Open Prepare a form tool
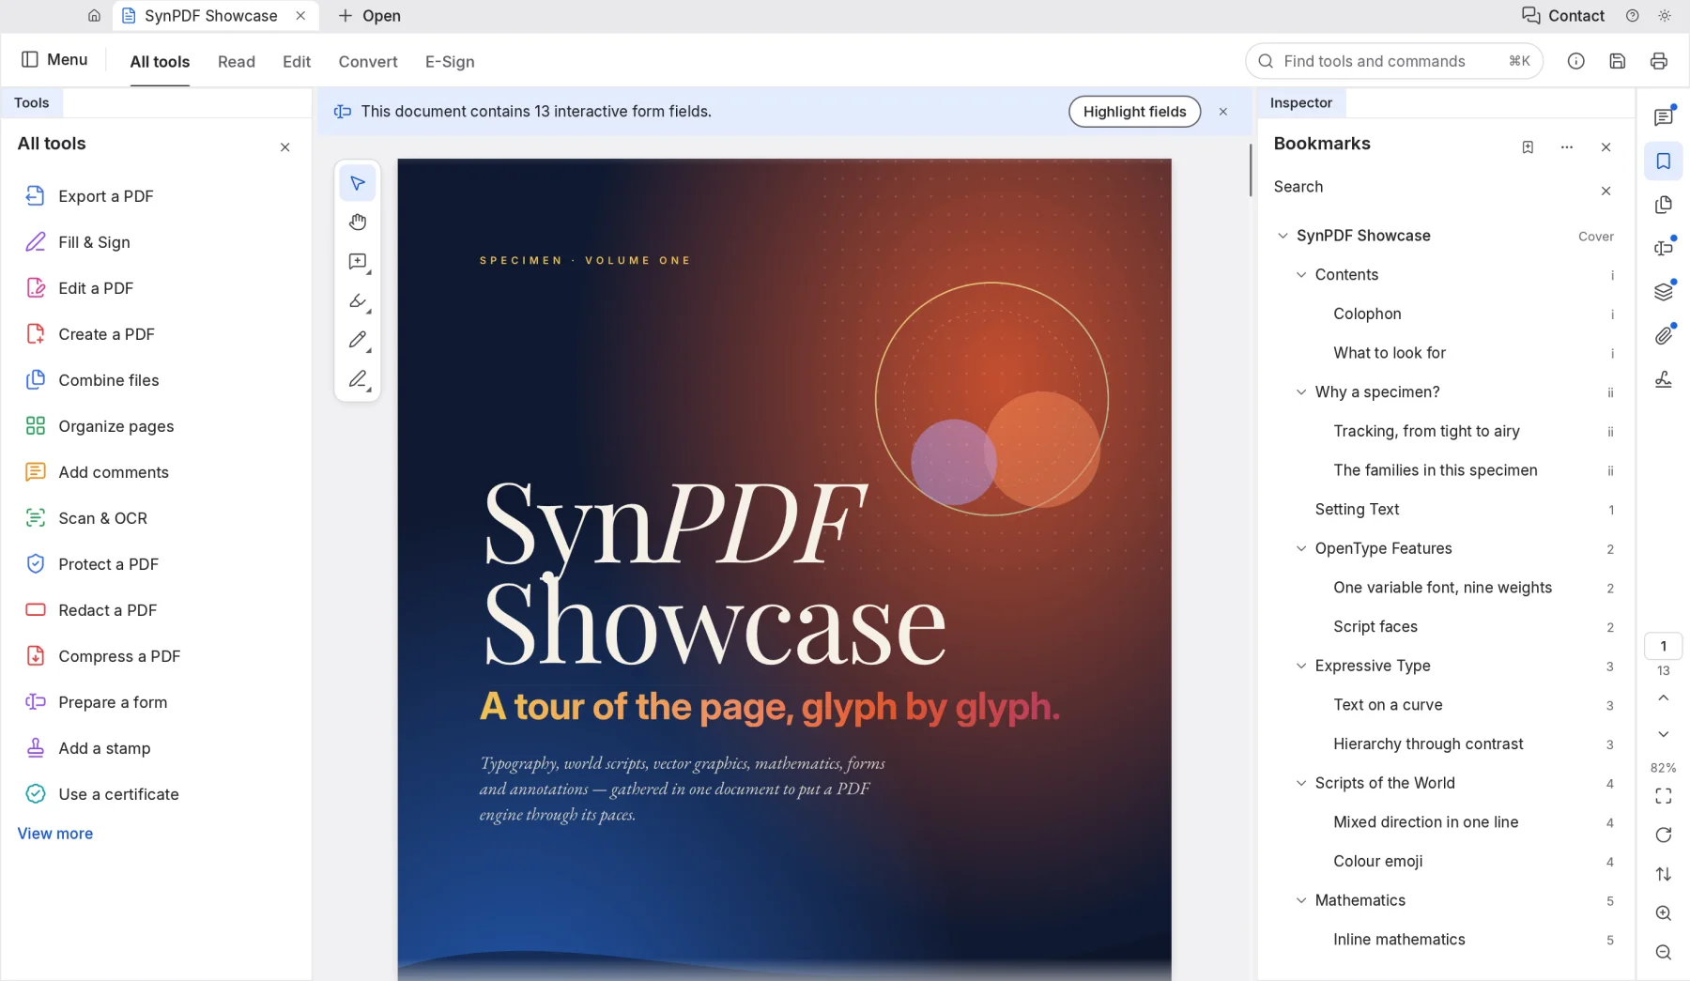Image resolution: width=1690 pixels, height=981 pixels. pyautogui.click(x=156, y=702)
